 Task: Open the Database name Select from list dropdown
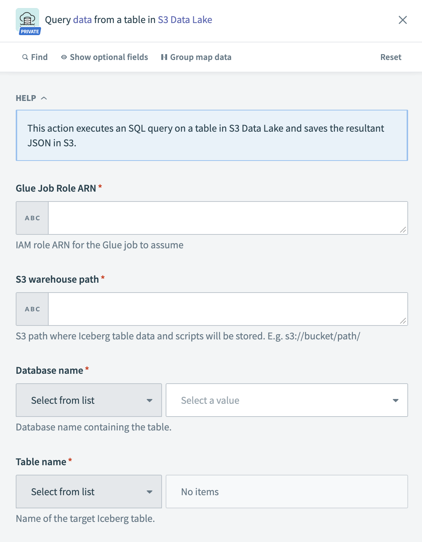click(88, 400)
